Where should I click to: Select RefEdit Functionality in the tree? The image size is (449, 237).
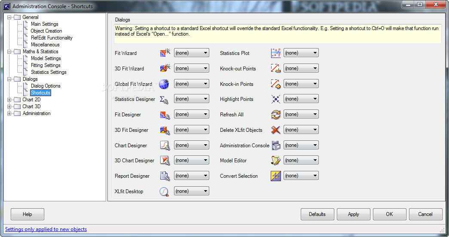point(52,38)
